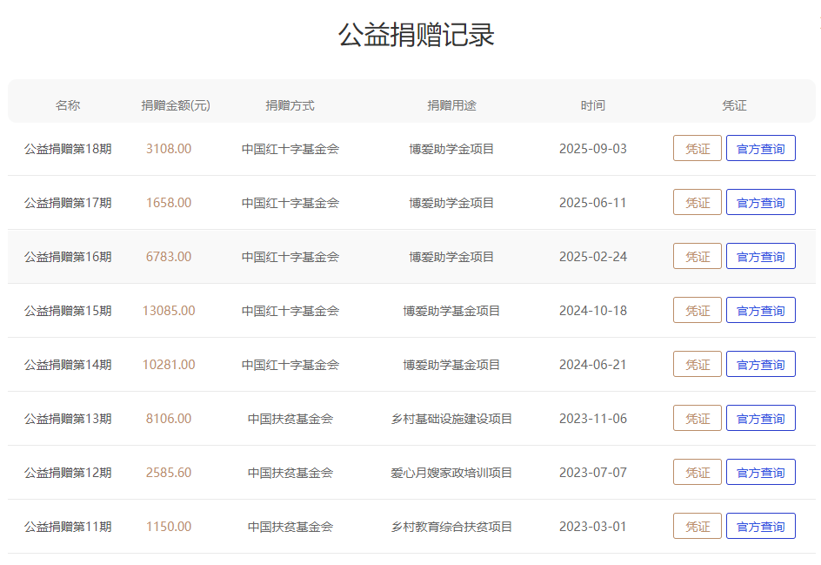
Task: Open 凭证 for 公益捐赠第11期
Action: click(x=697, y=526)
